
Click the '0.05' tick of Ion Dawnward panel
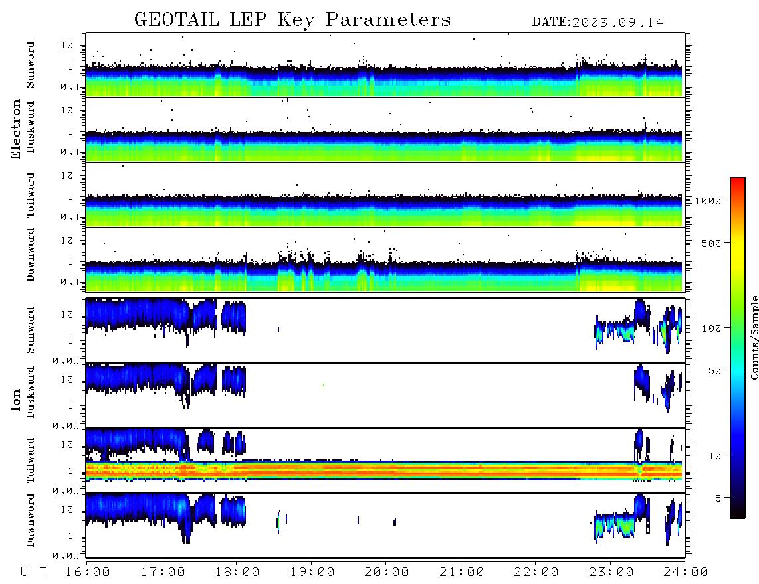(x=65, y=556)
